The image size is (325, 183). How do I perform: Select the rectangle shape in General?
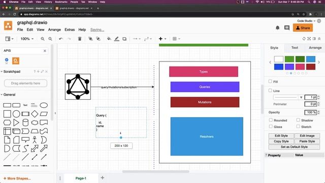7,105
